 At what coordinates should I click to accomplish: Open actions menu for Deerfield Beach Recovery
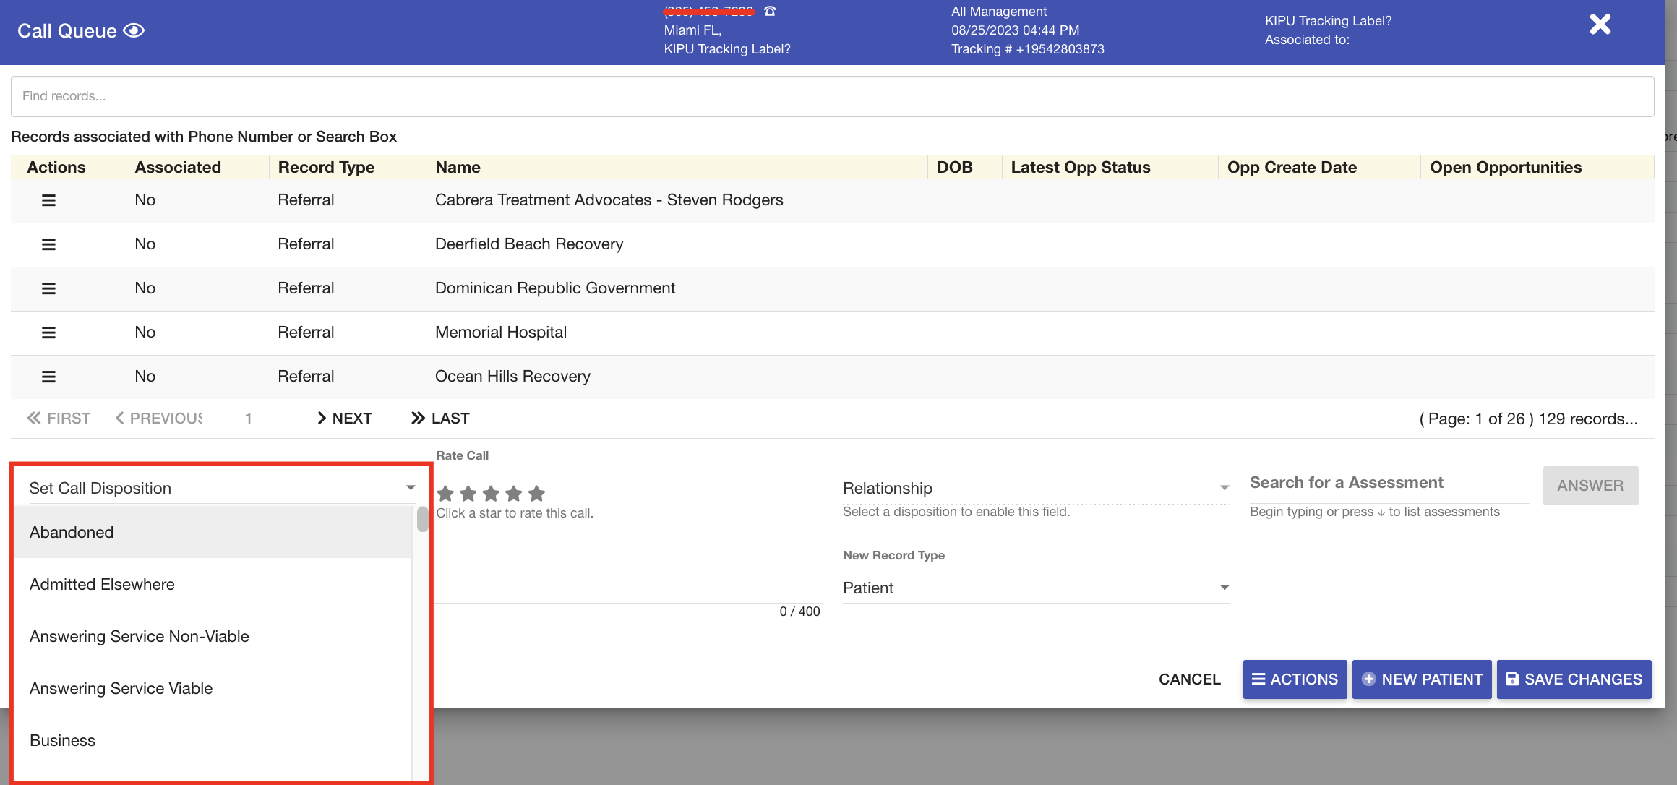pos(48,244)
